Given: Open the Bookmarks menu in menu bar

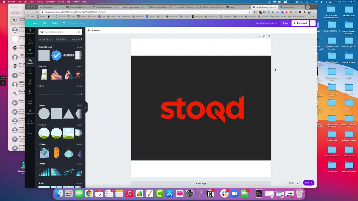Looking at the screenshot, I should click(x=51, y=2).
